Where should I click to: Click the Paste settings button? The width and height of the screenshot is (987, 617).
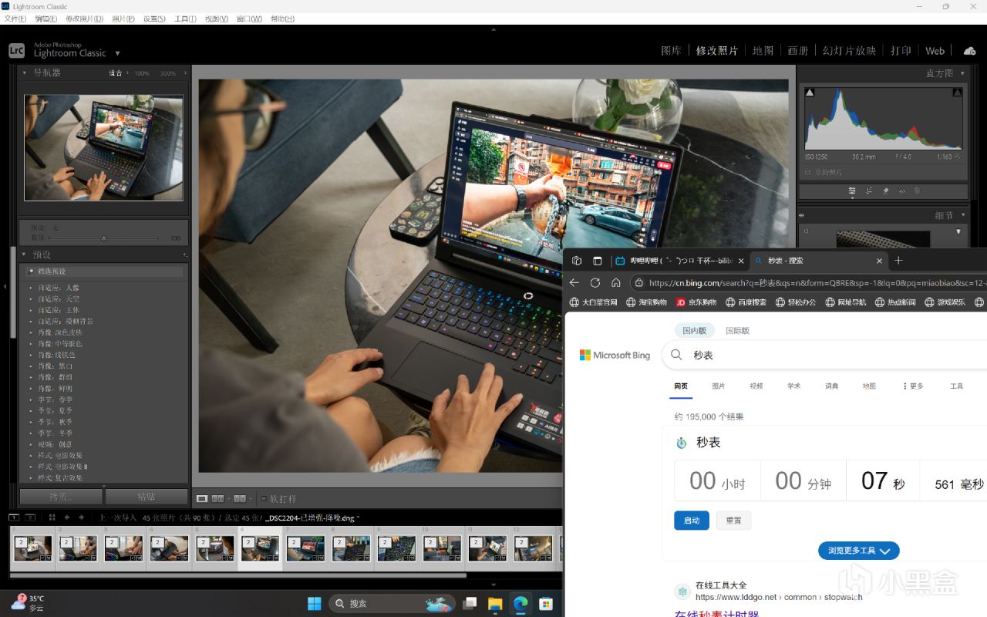tap(147, 497)
